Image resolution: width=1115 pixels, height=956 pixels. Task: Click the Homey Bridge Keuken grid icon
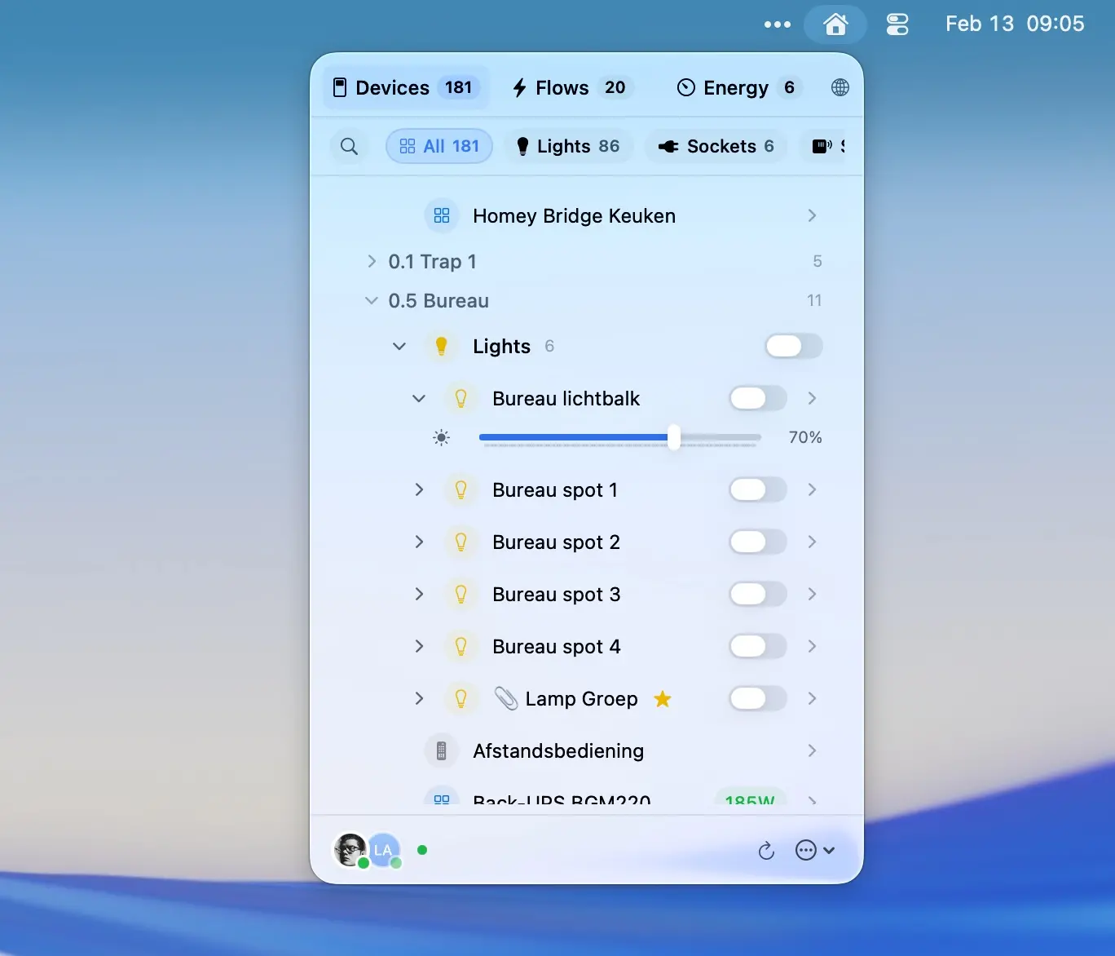[442, 215]
